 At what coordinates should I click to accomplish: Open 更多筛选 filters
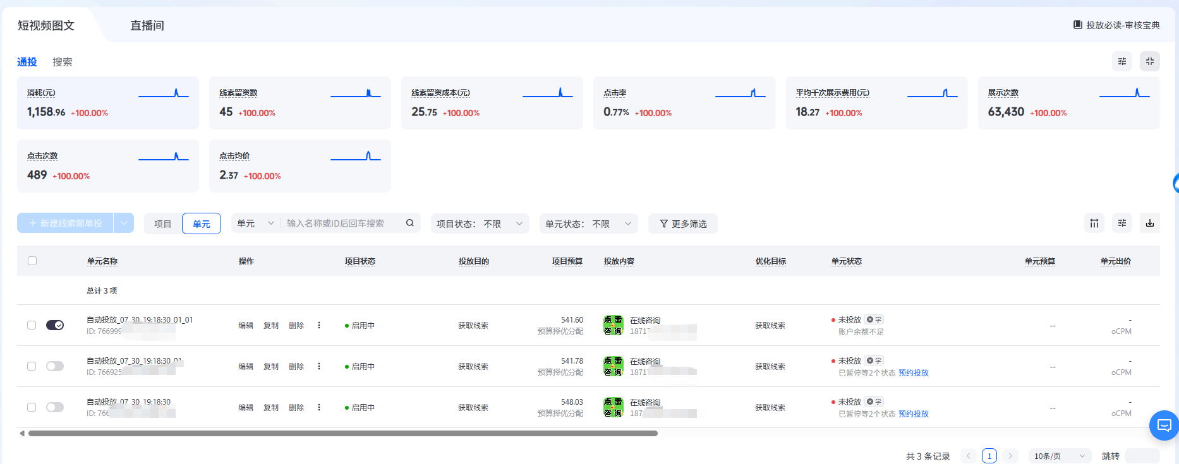[x=683, y=223]
